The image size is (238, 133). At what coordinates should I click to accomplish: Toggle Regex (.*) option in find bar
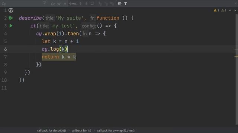65,4
